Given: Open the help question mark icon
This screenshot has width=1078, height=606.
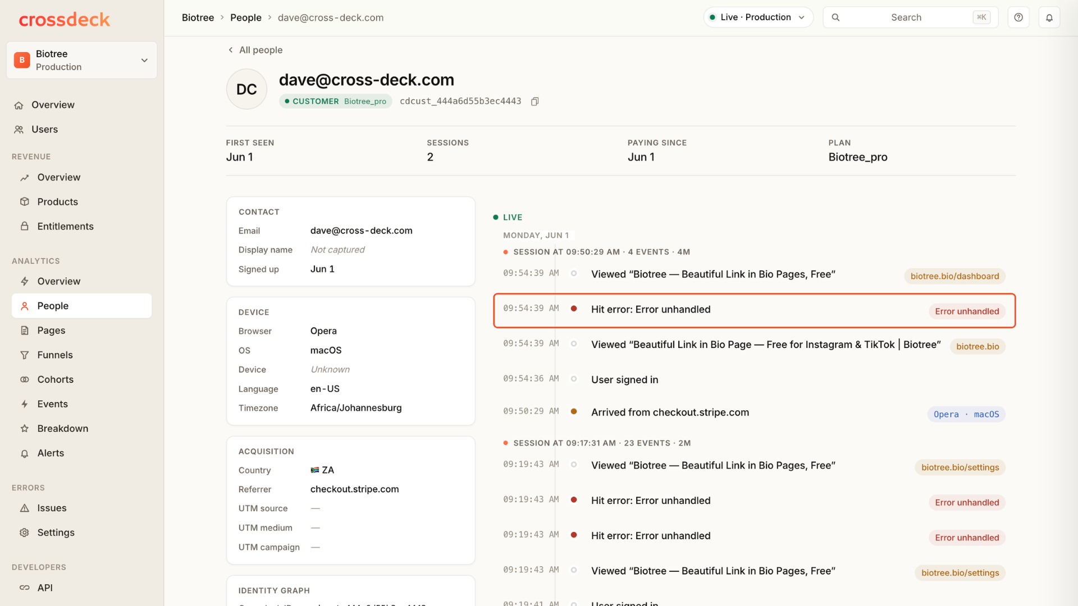Looking at the screenshot, I should tap(1018, 17).
